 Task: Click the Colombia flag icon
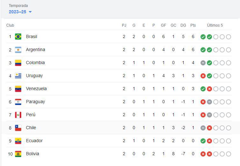pyautogui.click(x=18, y=63)
